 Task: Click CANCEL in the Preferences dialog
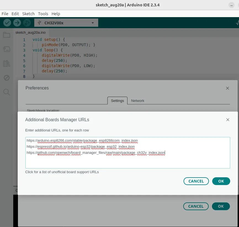pyautogui.click(x=196, y=206)
